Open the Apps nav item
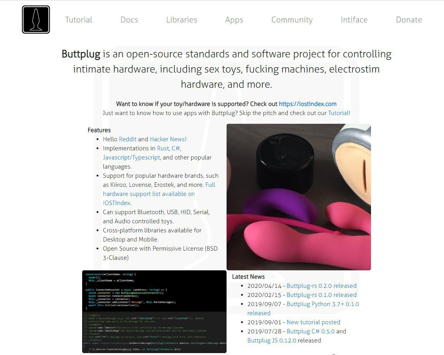 point(234,20)
